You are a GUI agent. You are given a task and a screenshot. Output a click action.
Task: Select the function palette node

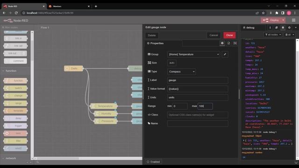click(x=15, y=81)
